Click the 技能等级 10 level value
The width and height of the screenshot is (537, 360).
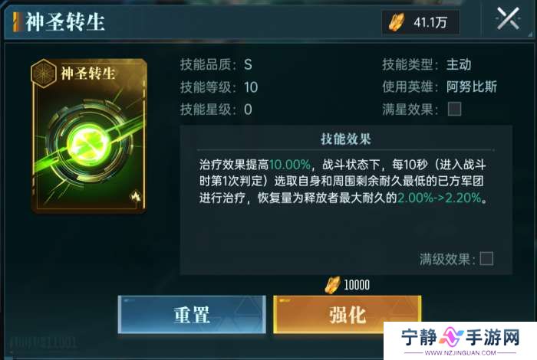[x=251, y=87]
